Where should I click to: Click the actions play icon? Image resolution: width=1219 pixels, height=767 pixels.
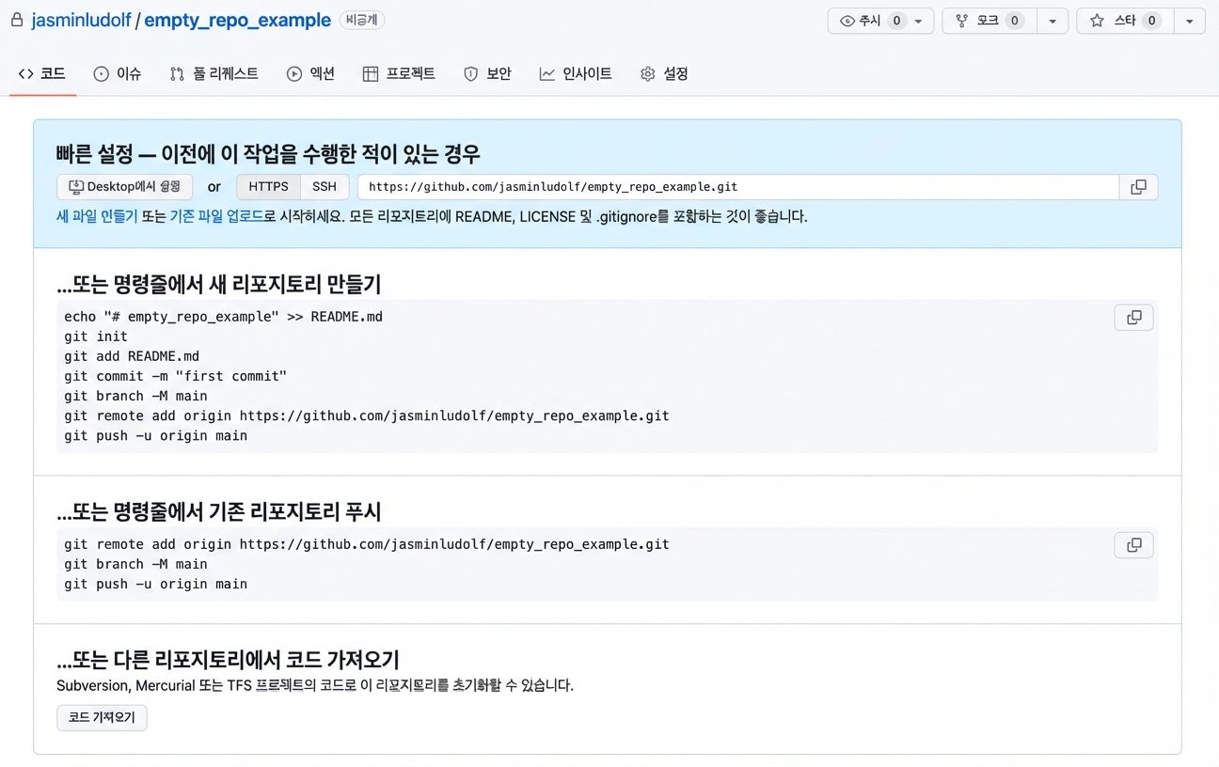point(294,74)
